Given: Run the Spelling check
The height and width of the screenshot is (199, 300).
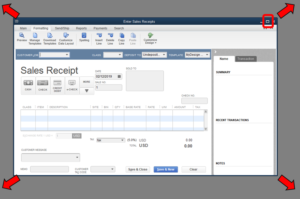Looking at the screenshot, I should click(84, 37).
